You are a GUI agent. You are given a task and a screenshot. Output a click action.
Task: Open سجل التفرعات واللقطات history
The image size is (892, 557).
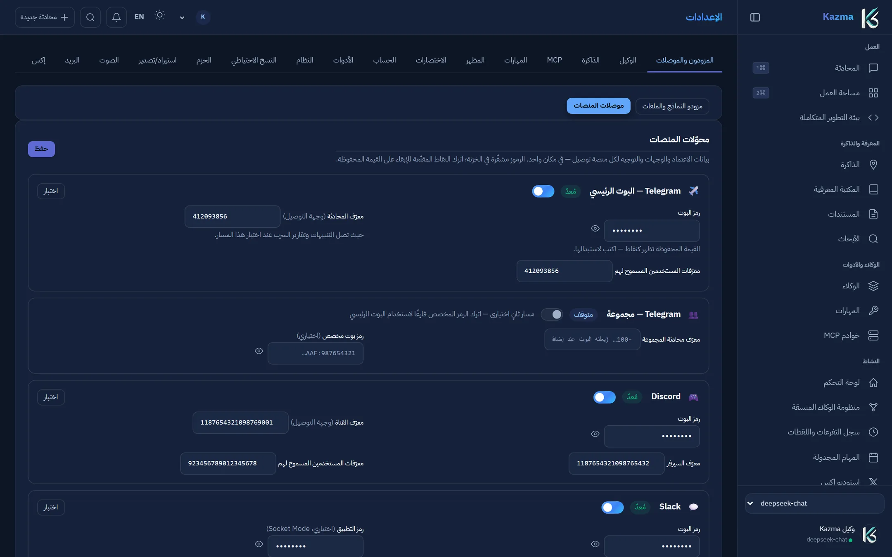click(x=815, y=432)
